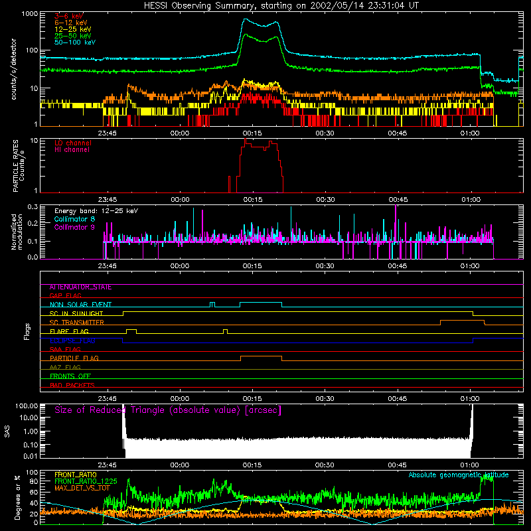Click the ATTENUATOR_STATE flag label

(x=80, y=287)
